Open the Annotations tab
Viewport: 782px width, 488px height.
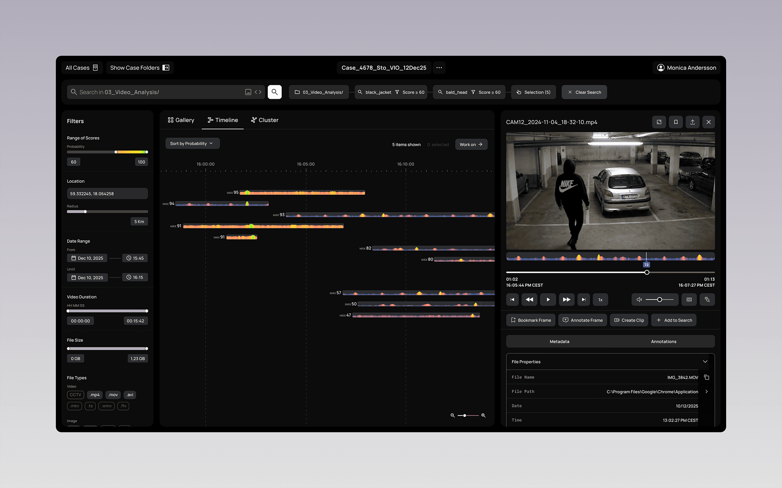(663, 341)
